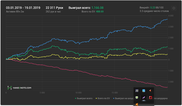This screenshot has width=182, height=106.
Task: Click '3.3 среднее число столов' text
Action: point(154,11)
